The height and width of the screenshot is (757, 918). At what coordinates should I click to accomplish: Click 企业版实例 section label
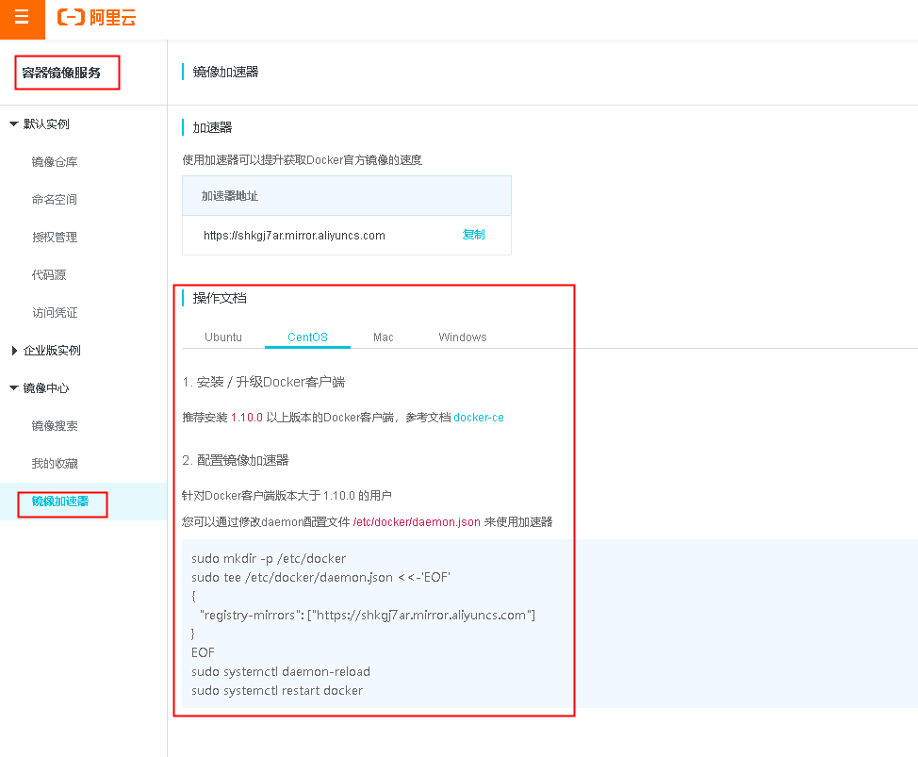click(52, 351)
